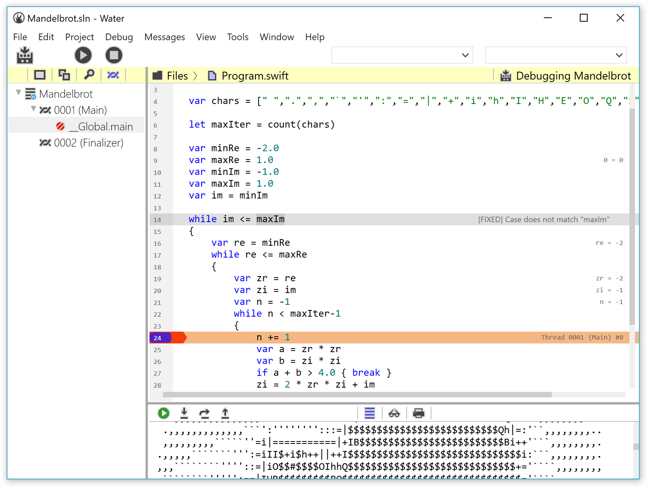Viewport: 648px width, 488px height.
Task: Click the Program.swift file icon
Action: (212, 76)
